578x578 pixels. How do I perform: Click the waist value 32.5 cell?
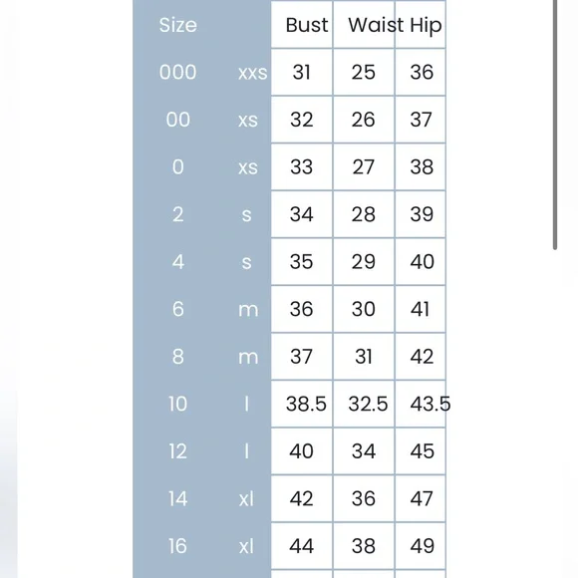(x=364, y=404)
